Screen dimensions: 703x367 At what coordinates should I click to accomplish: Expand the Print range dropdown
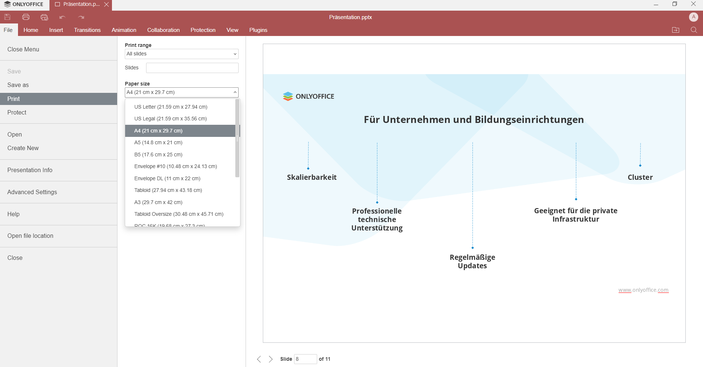click(x=181, y=54)
